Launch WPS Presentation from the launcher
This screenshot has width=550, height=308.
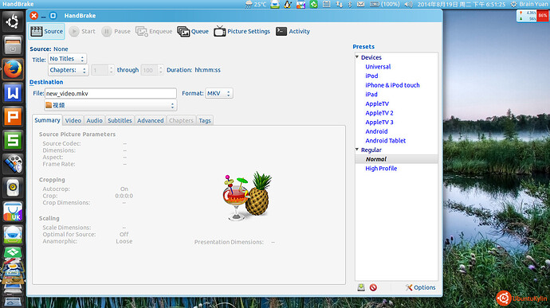13,116
